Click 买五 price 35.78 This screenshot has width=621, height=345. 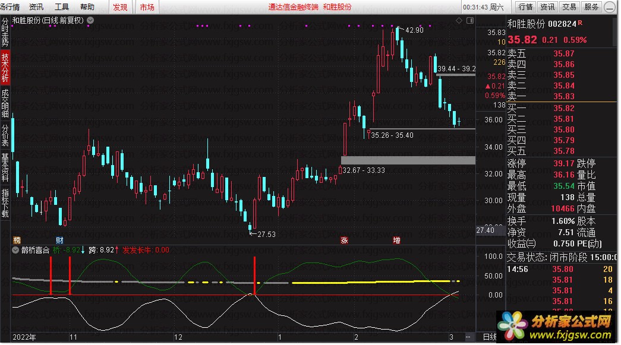(x=563, y=151)
